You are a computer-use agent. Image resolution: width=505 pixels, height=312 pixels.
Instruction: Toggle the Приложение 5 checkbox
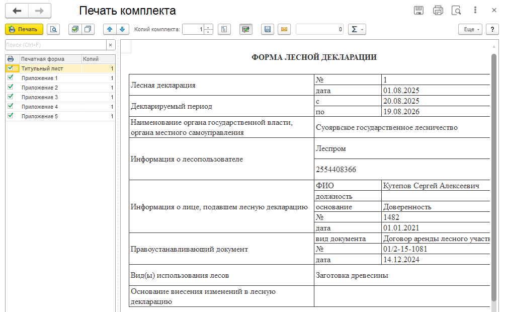(x=10, y=116)
